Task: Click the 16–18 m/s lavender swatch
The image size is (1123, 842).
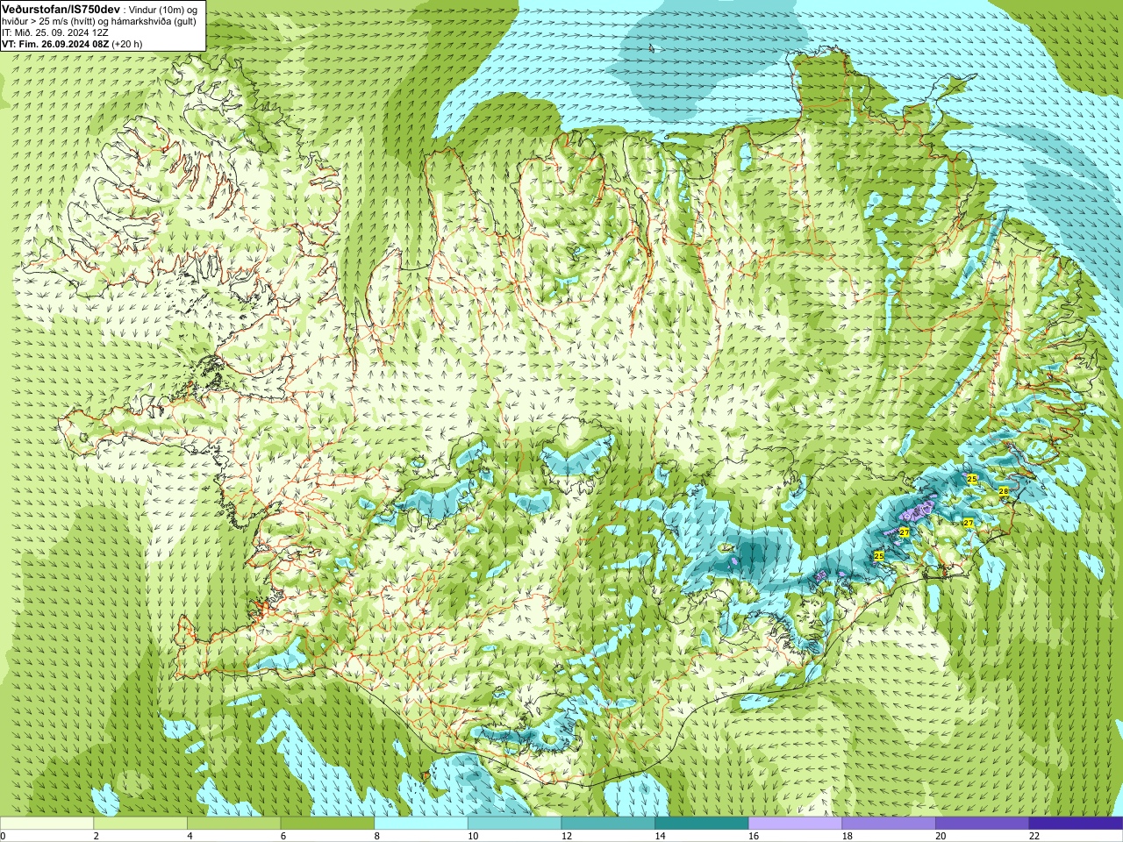Action: click(795, 824)
